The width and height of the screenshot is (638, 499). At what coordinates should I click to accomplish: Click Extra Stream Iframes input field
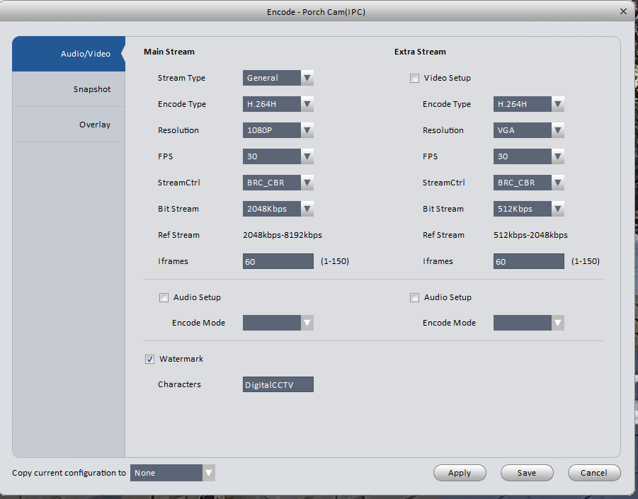tap(528, 261)
